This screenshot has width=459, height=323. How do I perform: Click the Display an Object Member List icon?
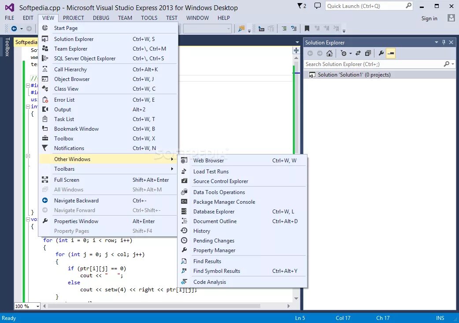(261, 28)
